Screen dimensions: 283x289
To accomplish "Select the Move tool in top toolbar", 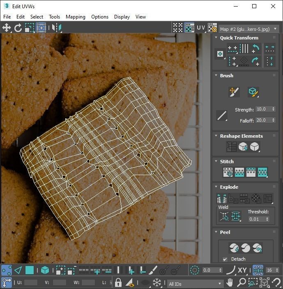I will pos(7,28).
